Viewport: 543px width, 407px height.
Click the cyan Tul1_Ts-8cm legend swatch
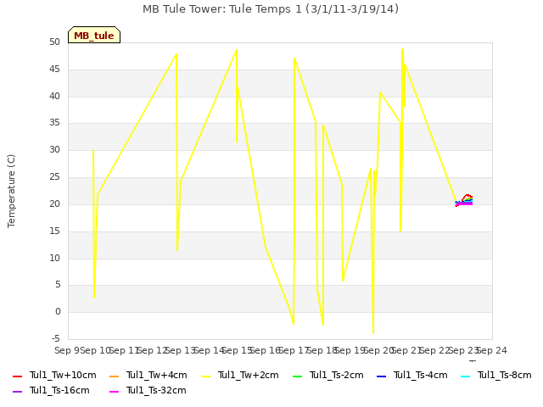466,376
